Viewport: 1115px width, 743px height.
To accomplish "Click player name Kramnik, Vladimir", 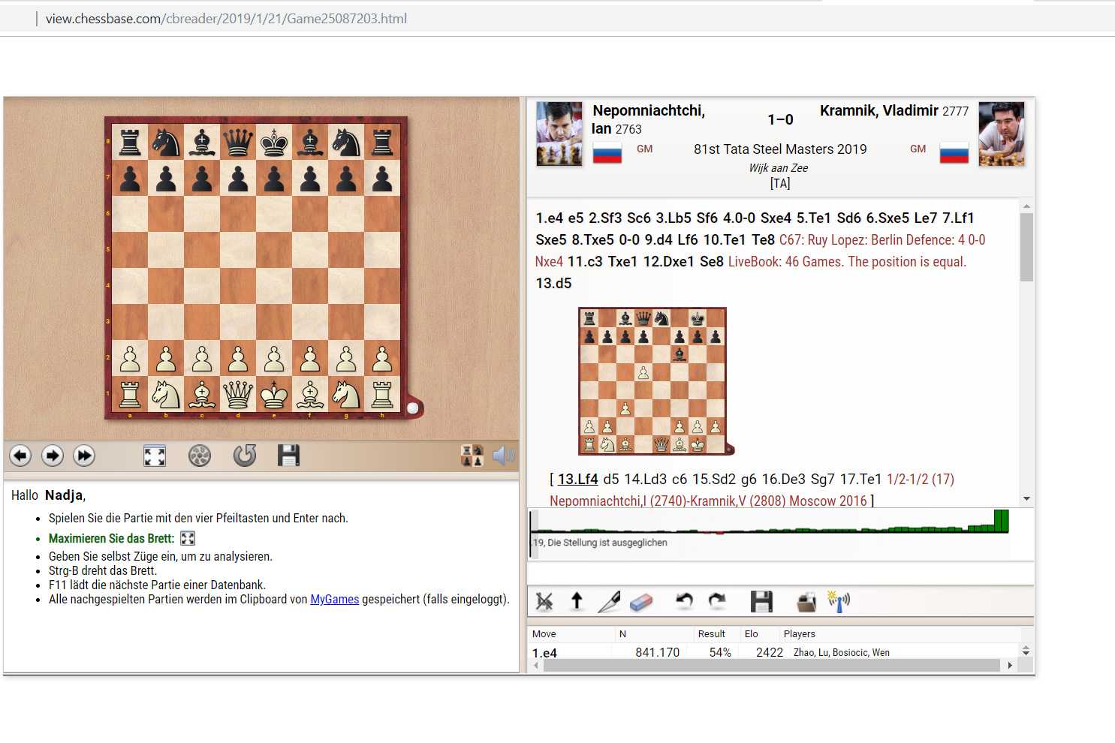I will [x=878, y=110].
